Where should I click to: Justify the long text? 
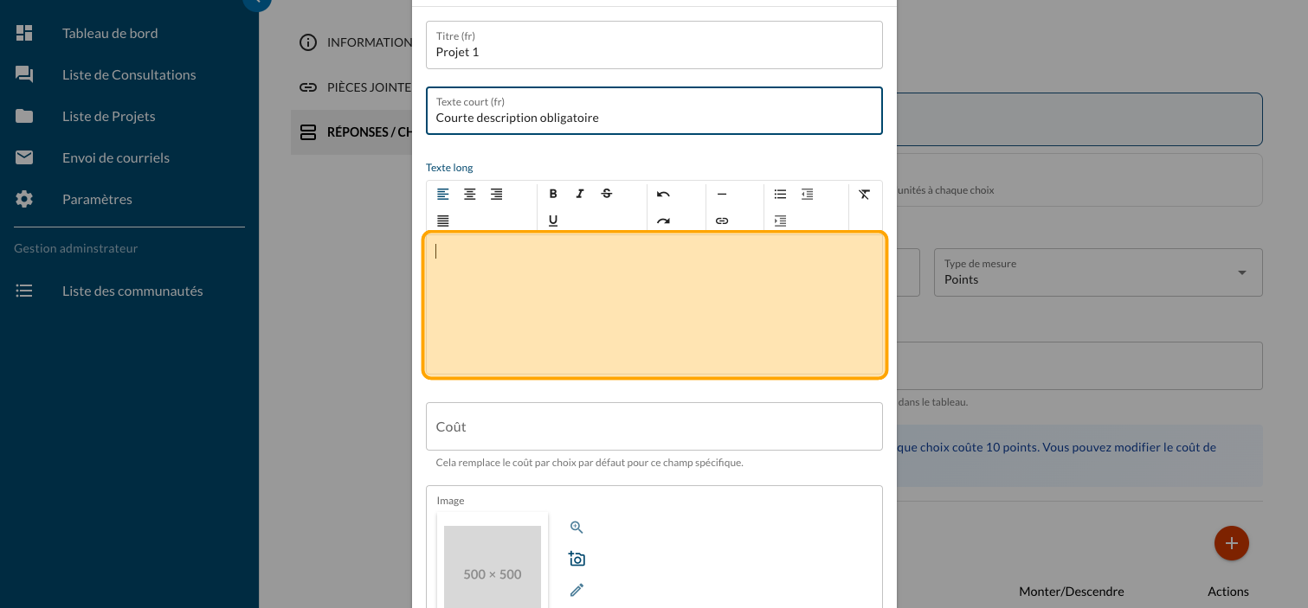(443, 221)
